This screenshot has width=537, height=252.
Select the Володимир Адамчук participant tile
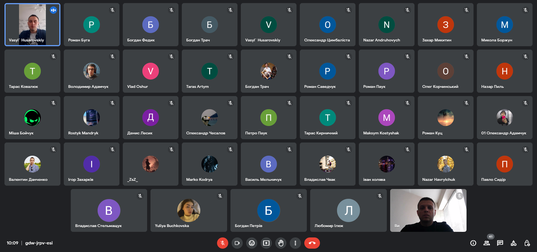click(91, 71)
